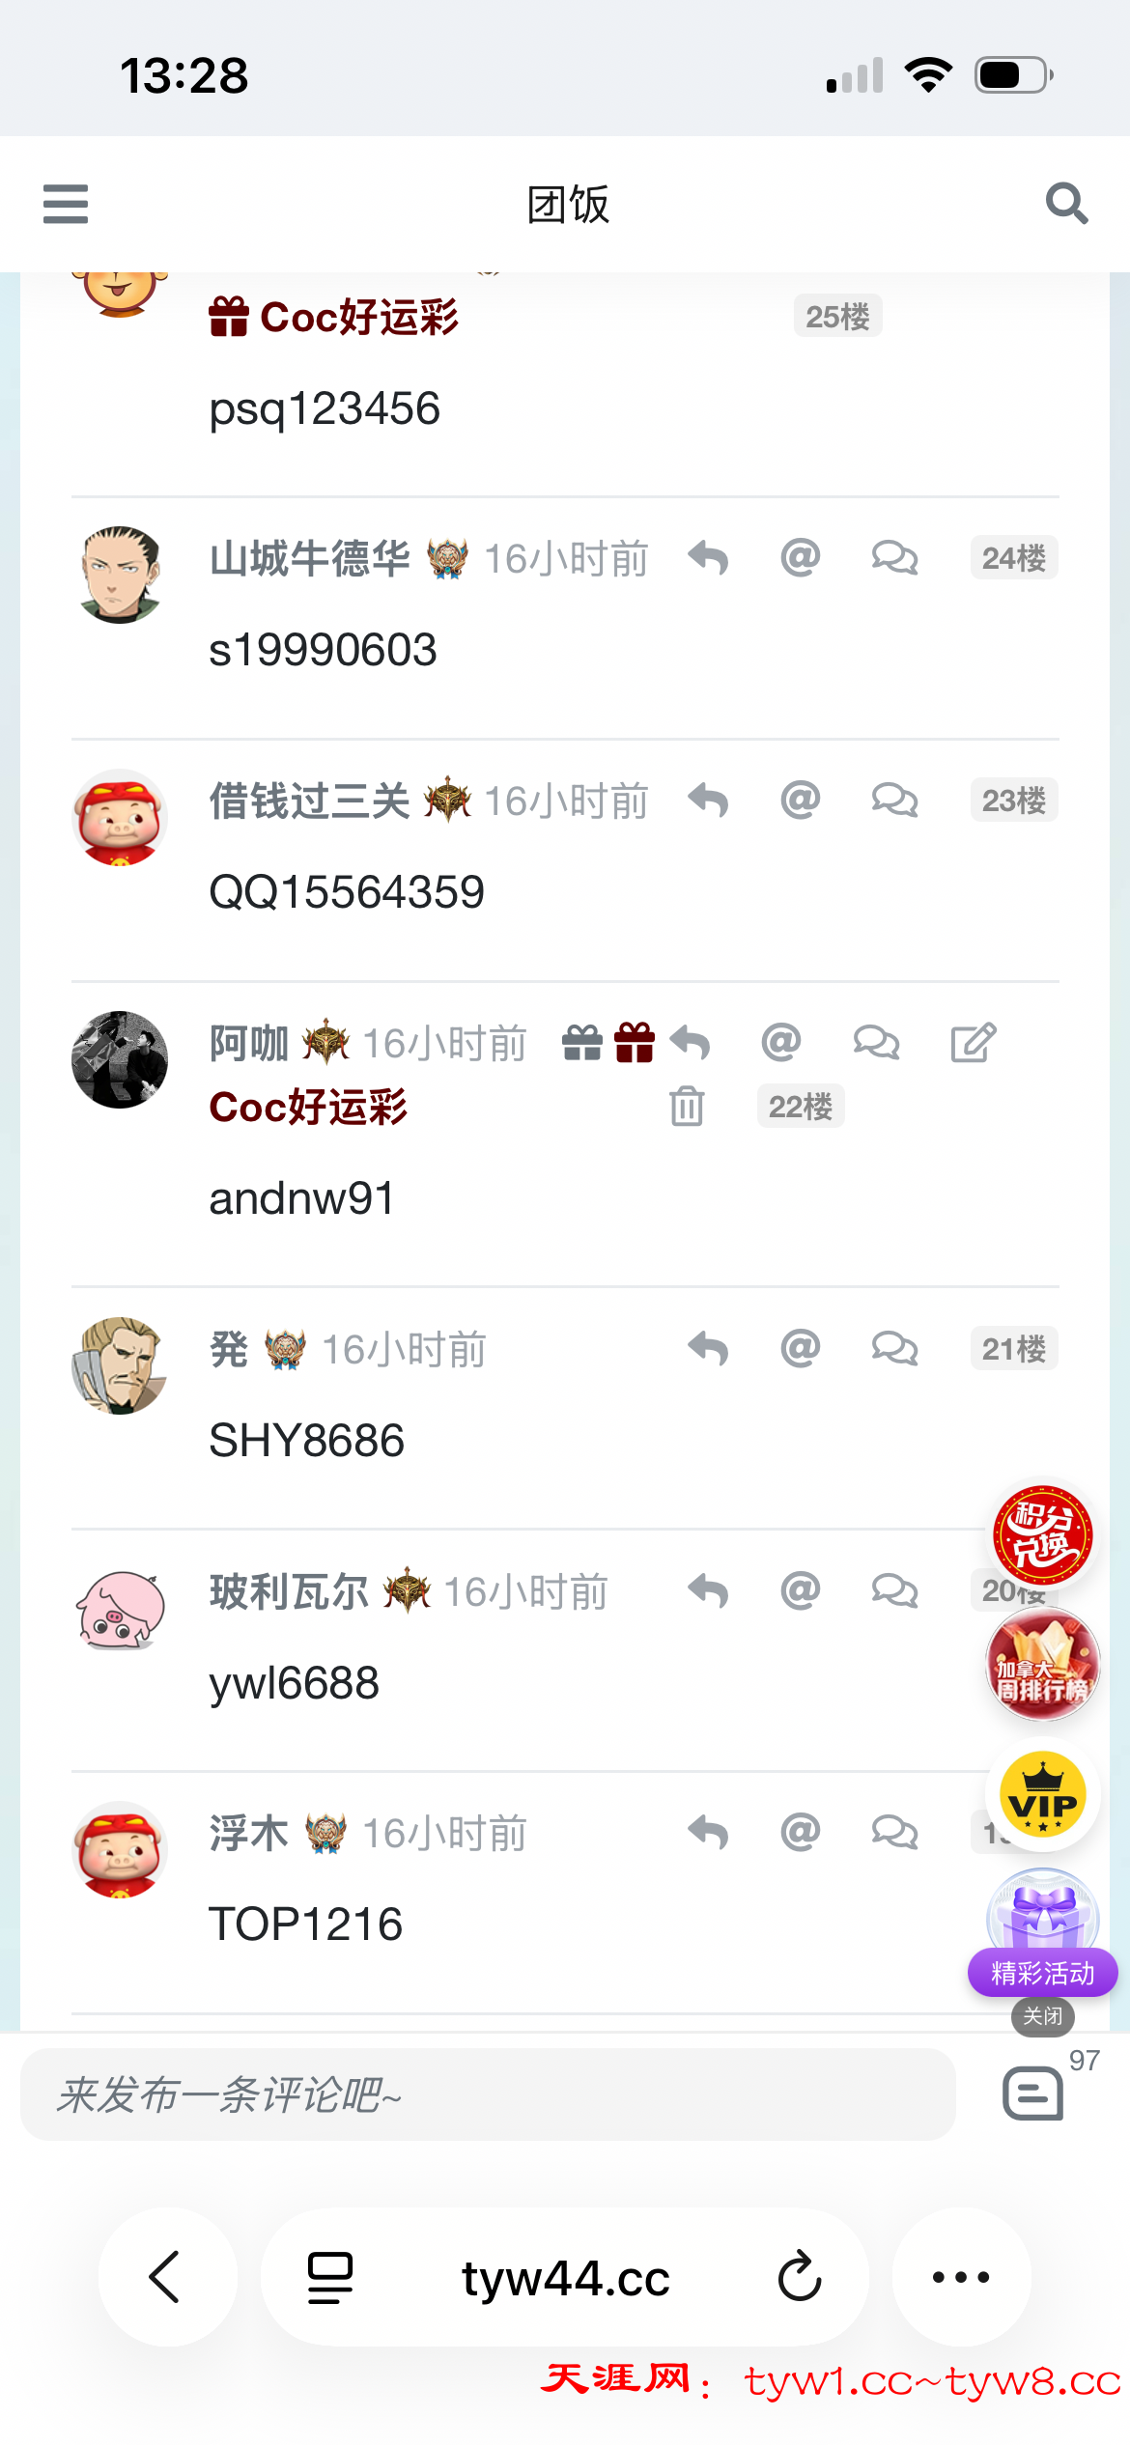
Task: Delete the andnw91 comment via the trash icon
Action: coord(687,1106)
